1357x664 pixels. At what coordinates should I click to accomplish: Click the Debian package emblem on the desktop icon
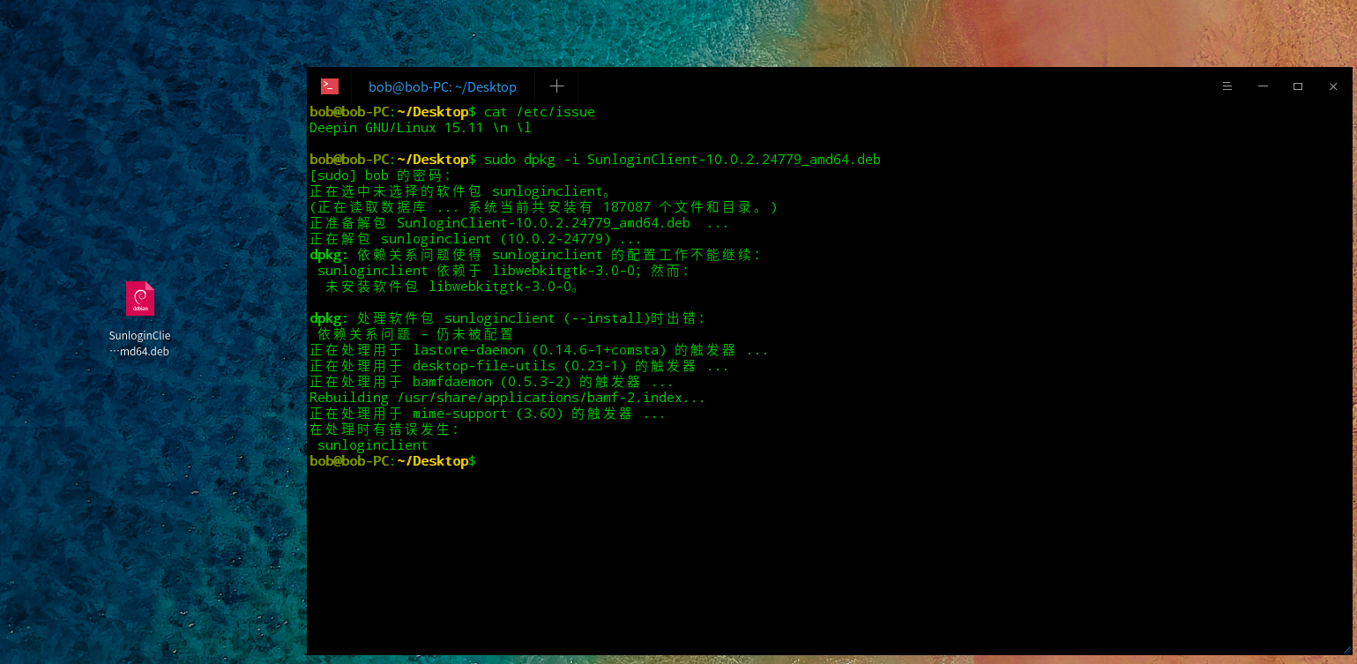[x=140, y=299]
